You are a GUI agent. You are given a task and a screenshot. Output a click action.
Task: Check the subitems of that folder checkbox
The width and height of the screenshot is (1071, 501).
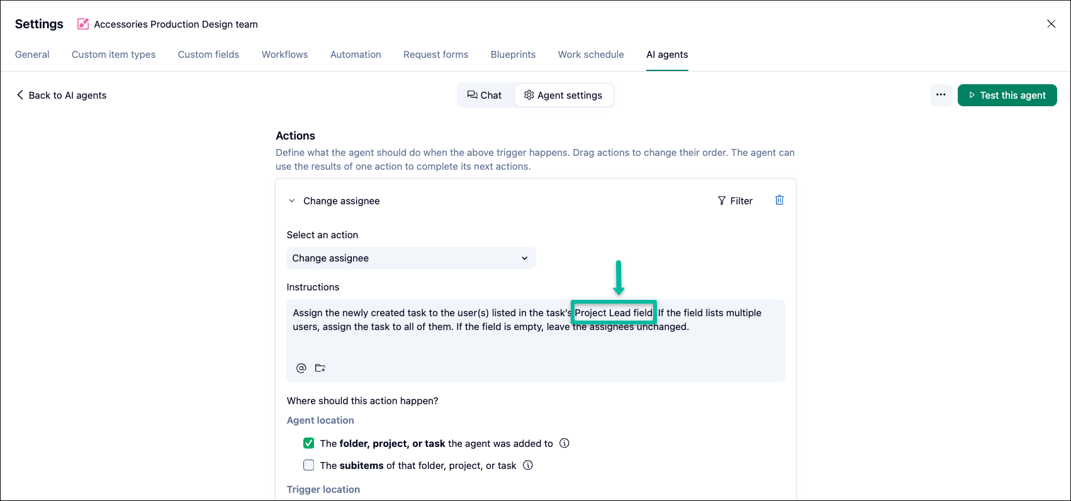coord(309,465)
